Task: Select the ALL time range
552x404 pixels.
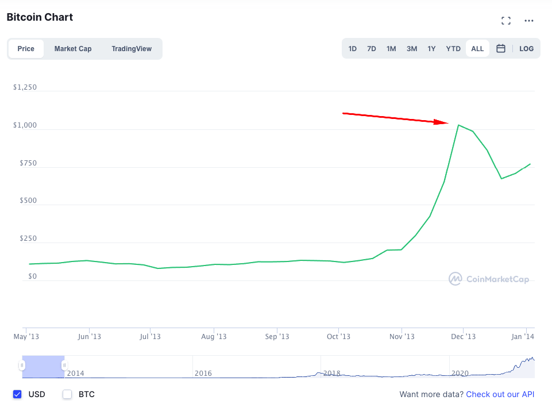Action: coord(477,49)
